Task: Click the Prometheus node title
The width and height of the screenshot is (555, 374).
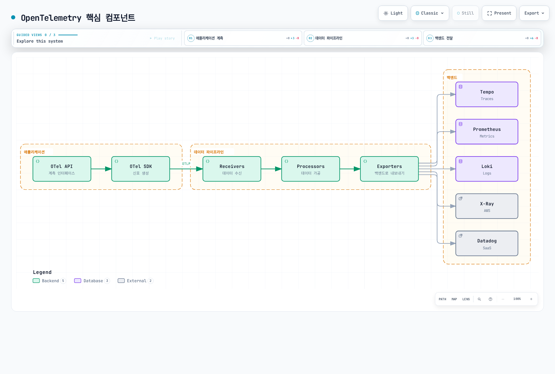Action: click(x=487, y=130)
